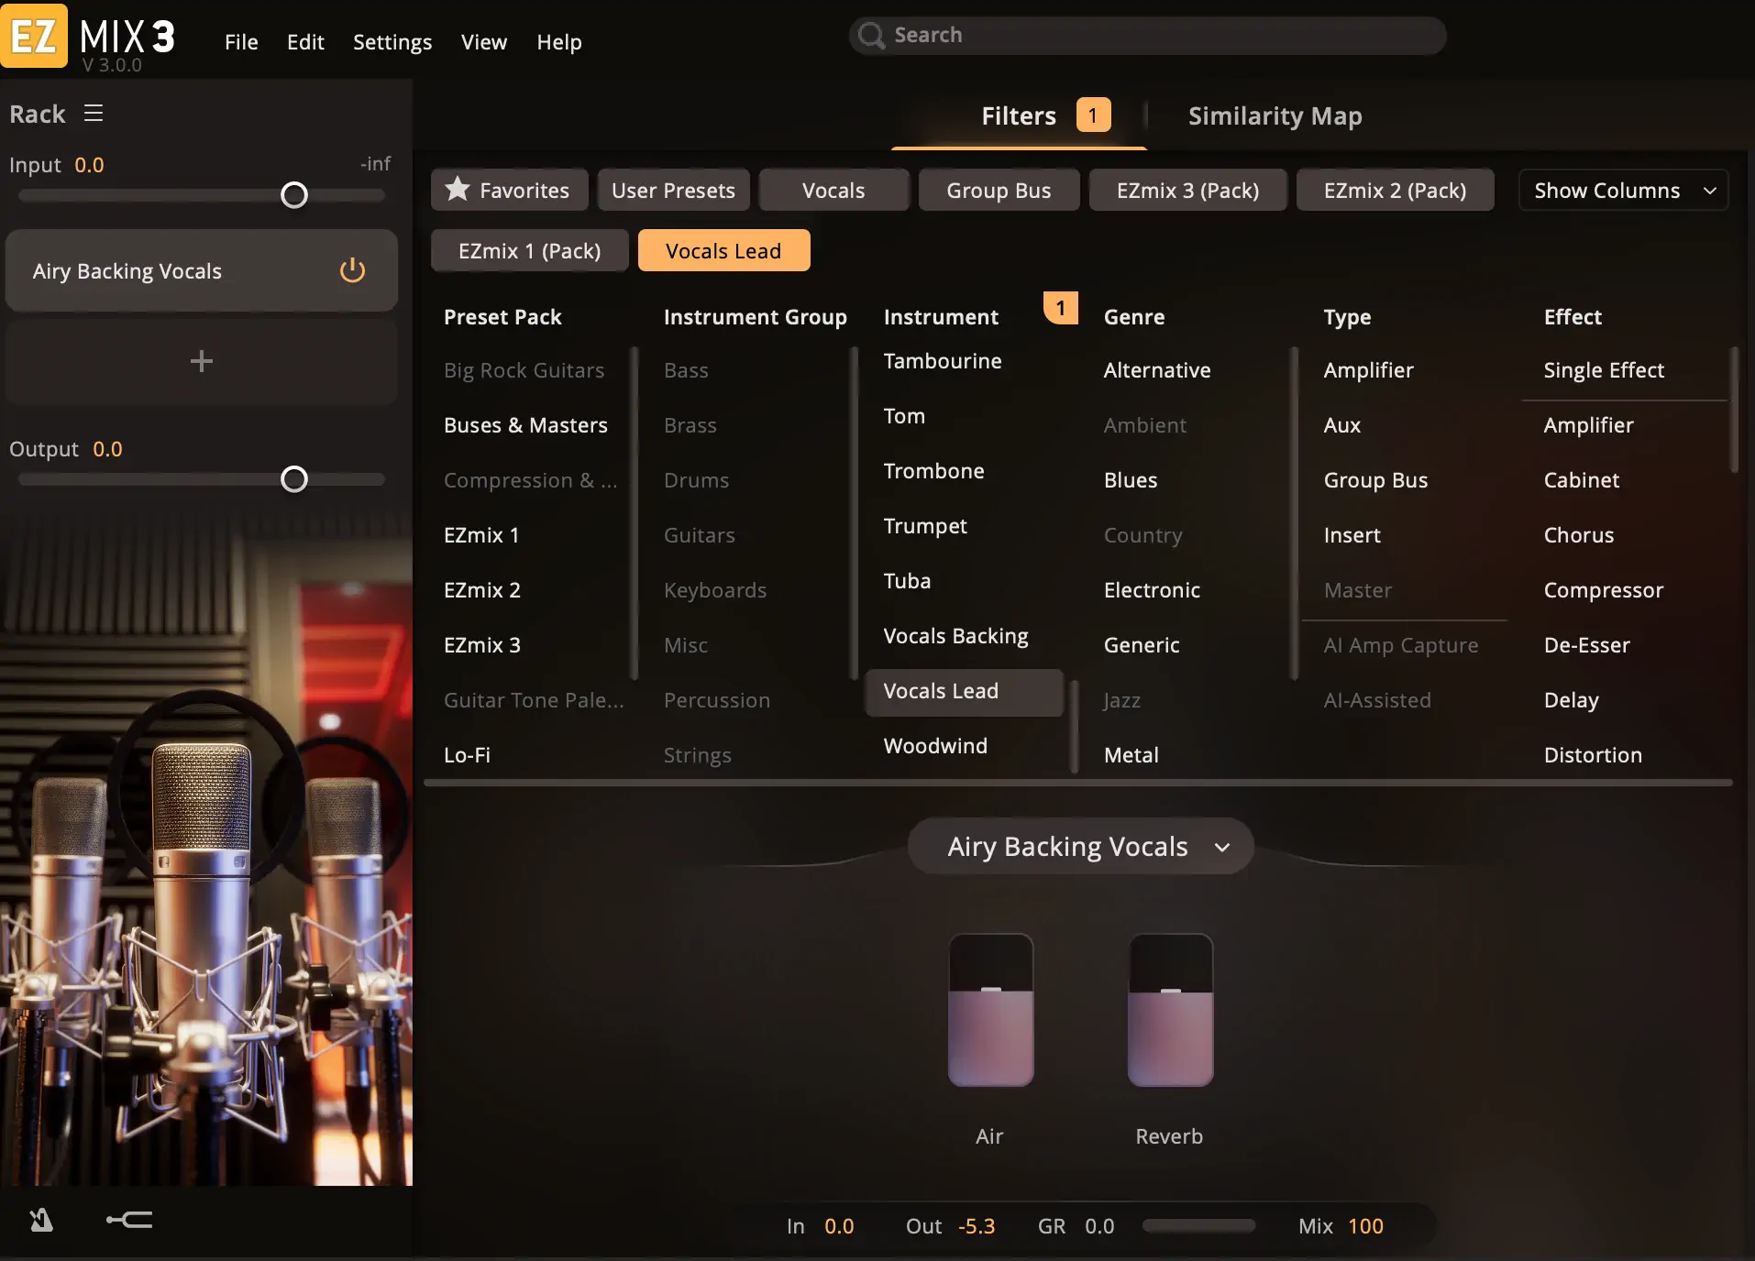1755x1261 pixels.
Task: Select Metal genre
Action: pos(1131,755)
